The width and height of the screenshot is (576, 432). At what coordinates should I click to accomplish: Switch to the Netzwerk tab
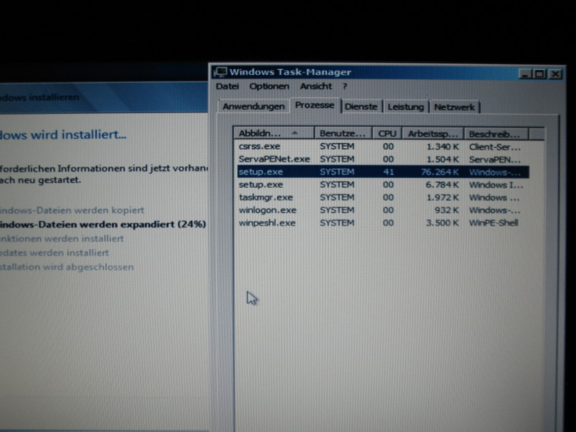point(454,107)
